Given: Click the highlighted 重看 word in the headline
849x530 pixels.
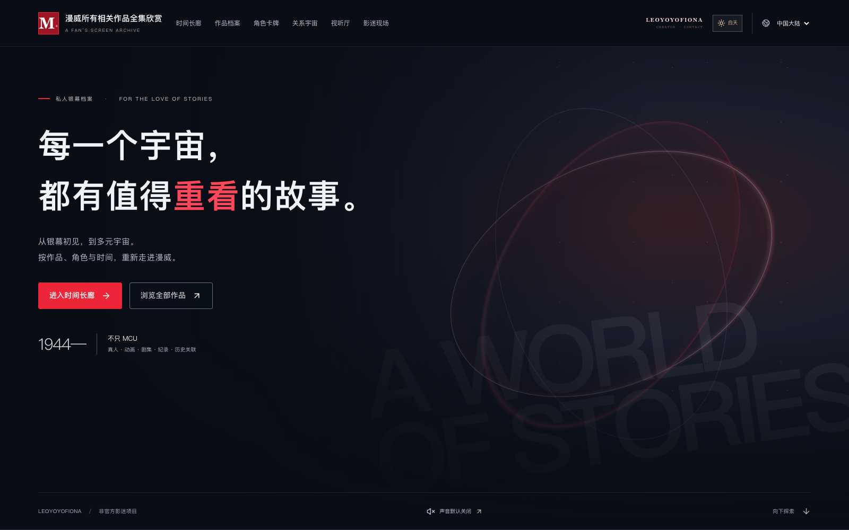Looking at the screenshot, I should click(x=205, y=196).
